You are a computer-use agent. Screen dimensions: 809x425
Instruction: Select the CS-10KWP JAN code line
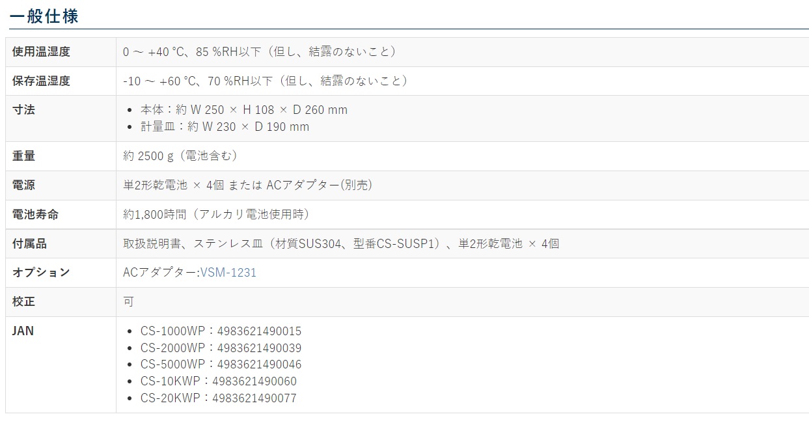click(218, 381)
